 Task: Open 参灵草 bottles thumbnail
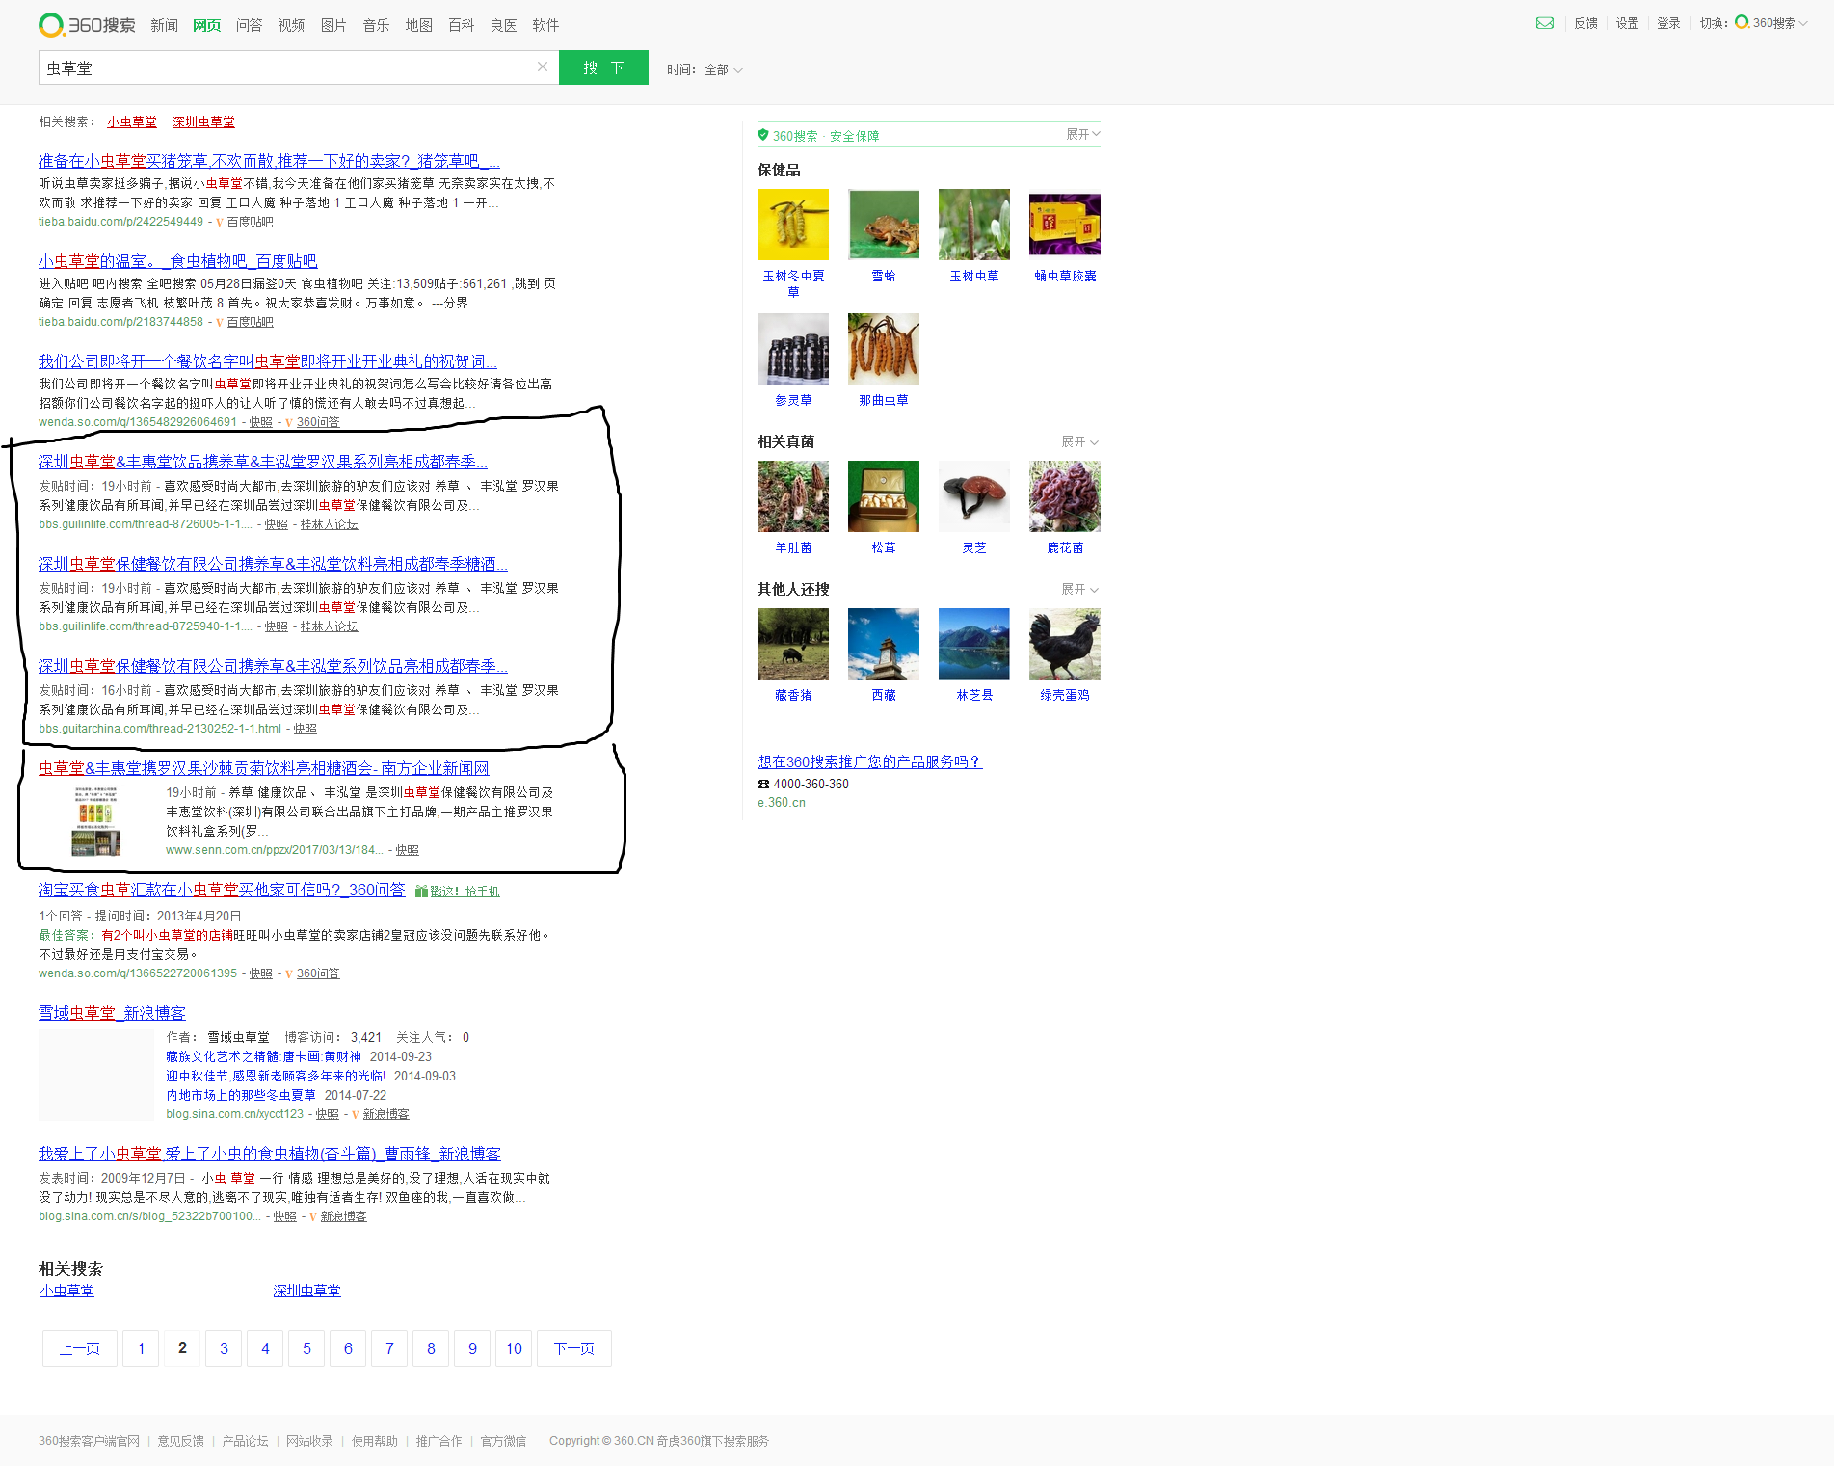[793, 349]
